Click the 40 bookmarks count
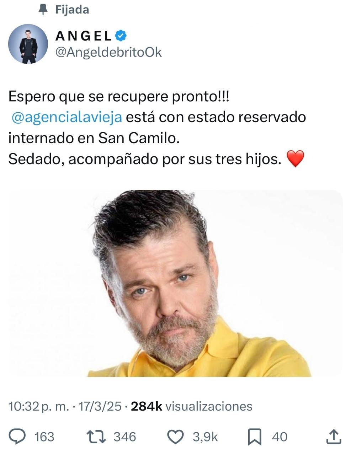Image resolution: width=351 pixels, height=455 pixels. click(x=280, y=437)
